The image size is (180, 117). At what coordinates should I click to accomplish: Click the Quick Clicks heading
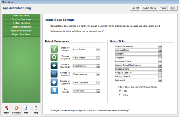(117, 41)
